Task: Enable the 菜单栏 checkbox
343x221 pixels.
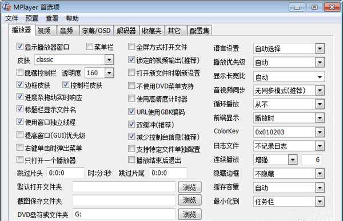Action: point(90,47)
